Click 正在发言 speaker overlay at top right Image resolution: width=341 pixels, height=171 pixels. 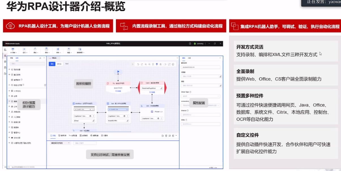[321, 2]
